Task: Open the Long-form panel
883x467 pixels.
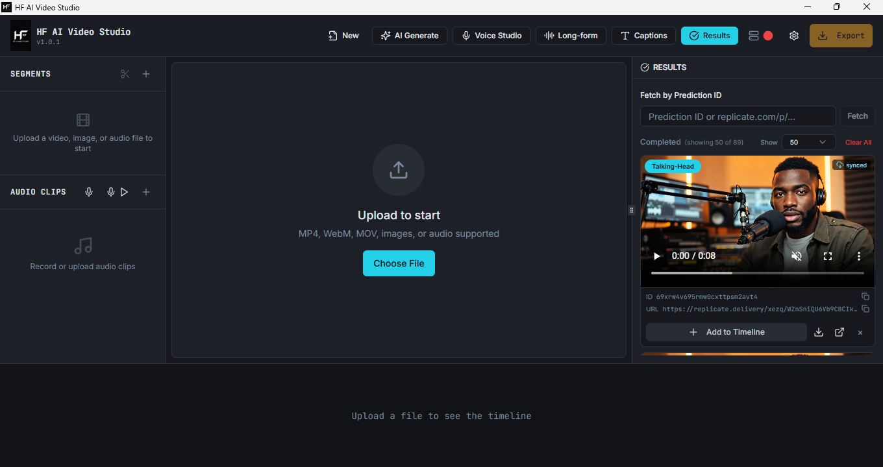Action: point(571,36)
